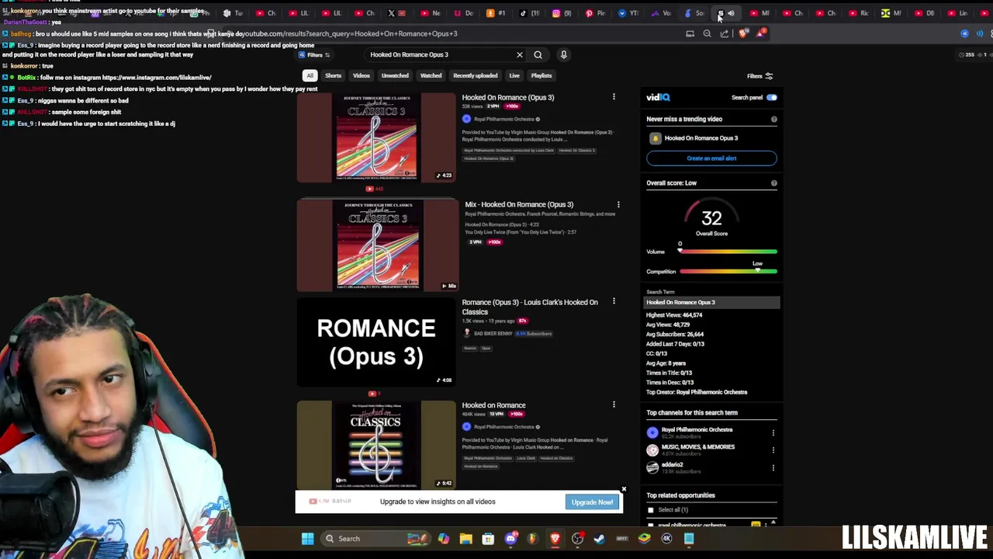Open Microsoft Store from the taskbar
This screenshot has height=559, width=993.
[x=488, y=539]
